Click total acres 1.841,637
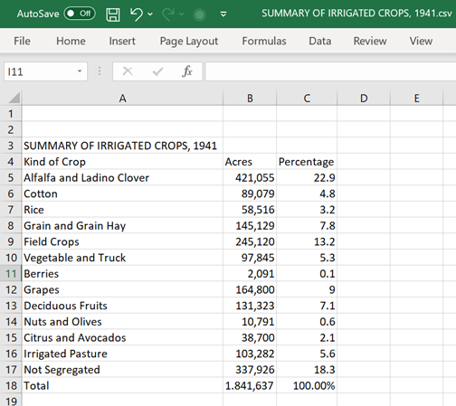 tap(250, 385)
